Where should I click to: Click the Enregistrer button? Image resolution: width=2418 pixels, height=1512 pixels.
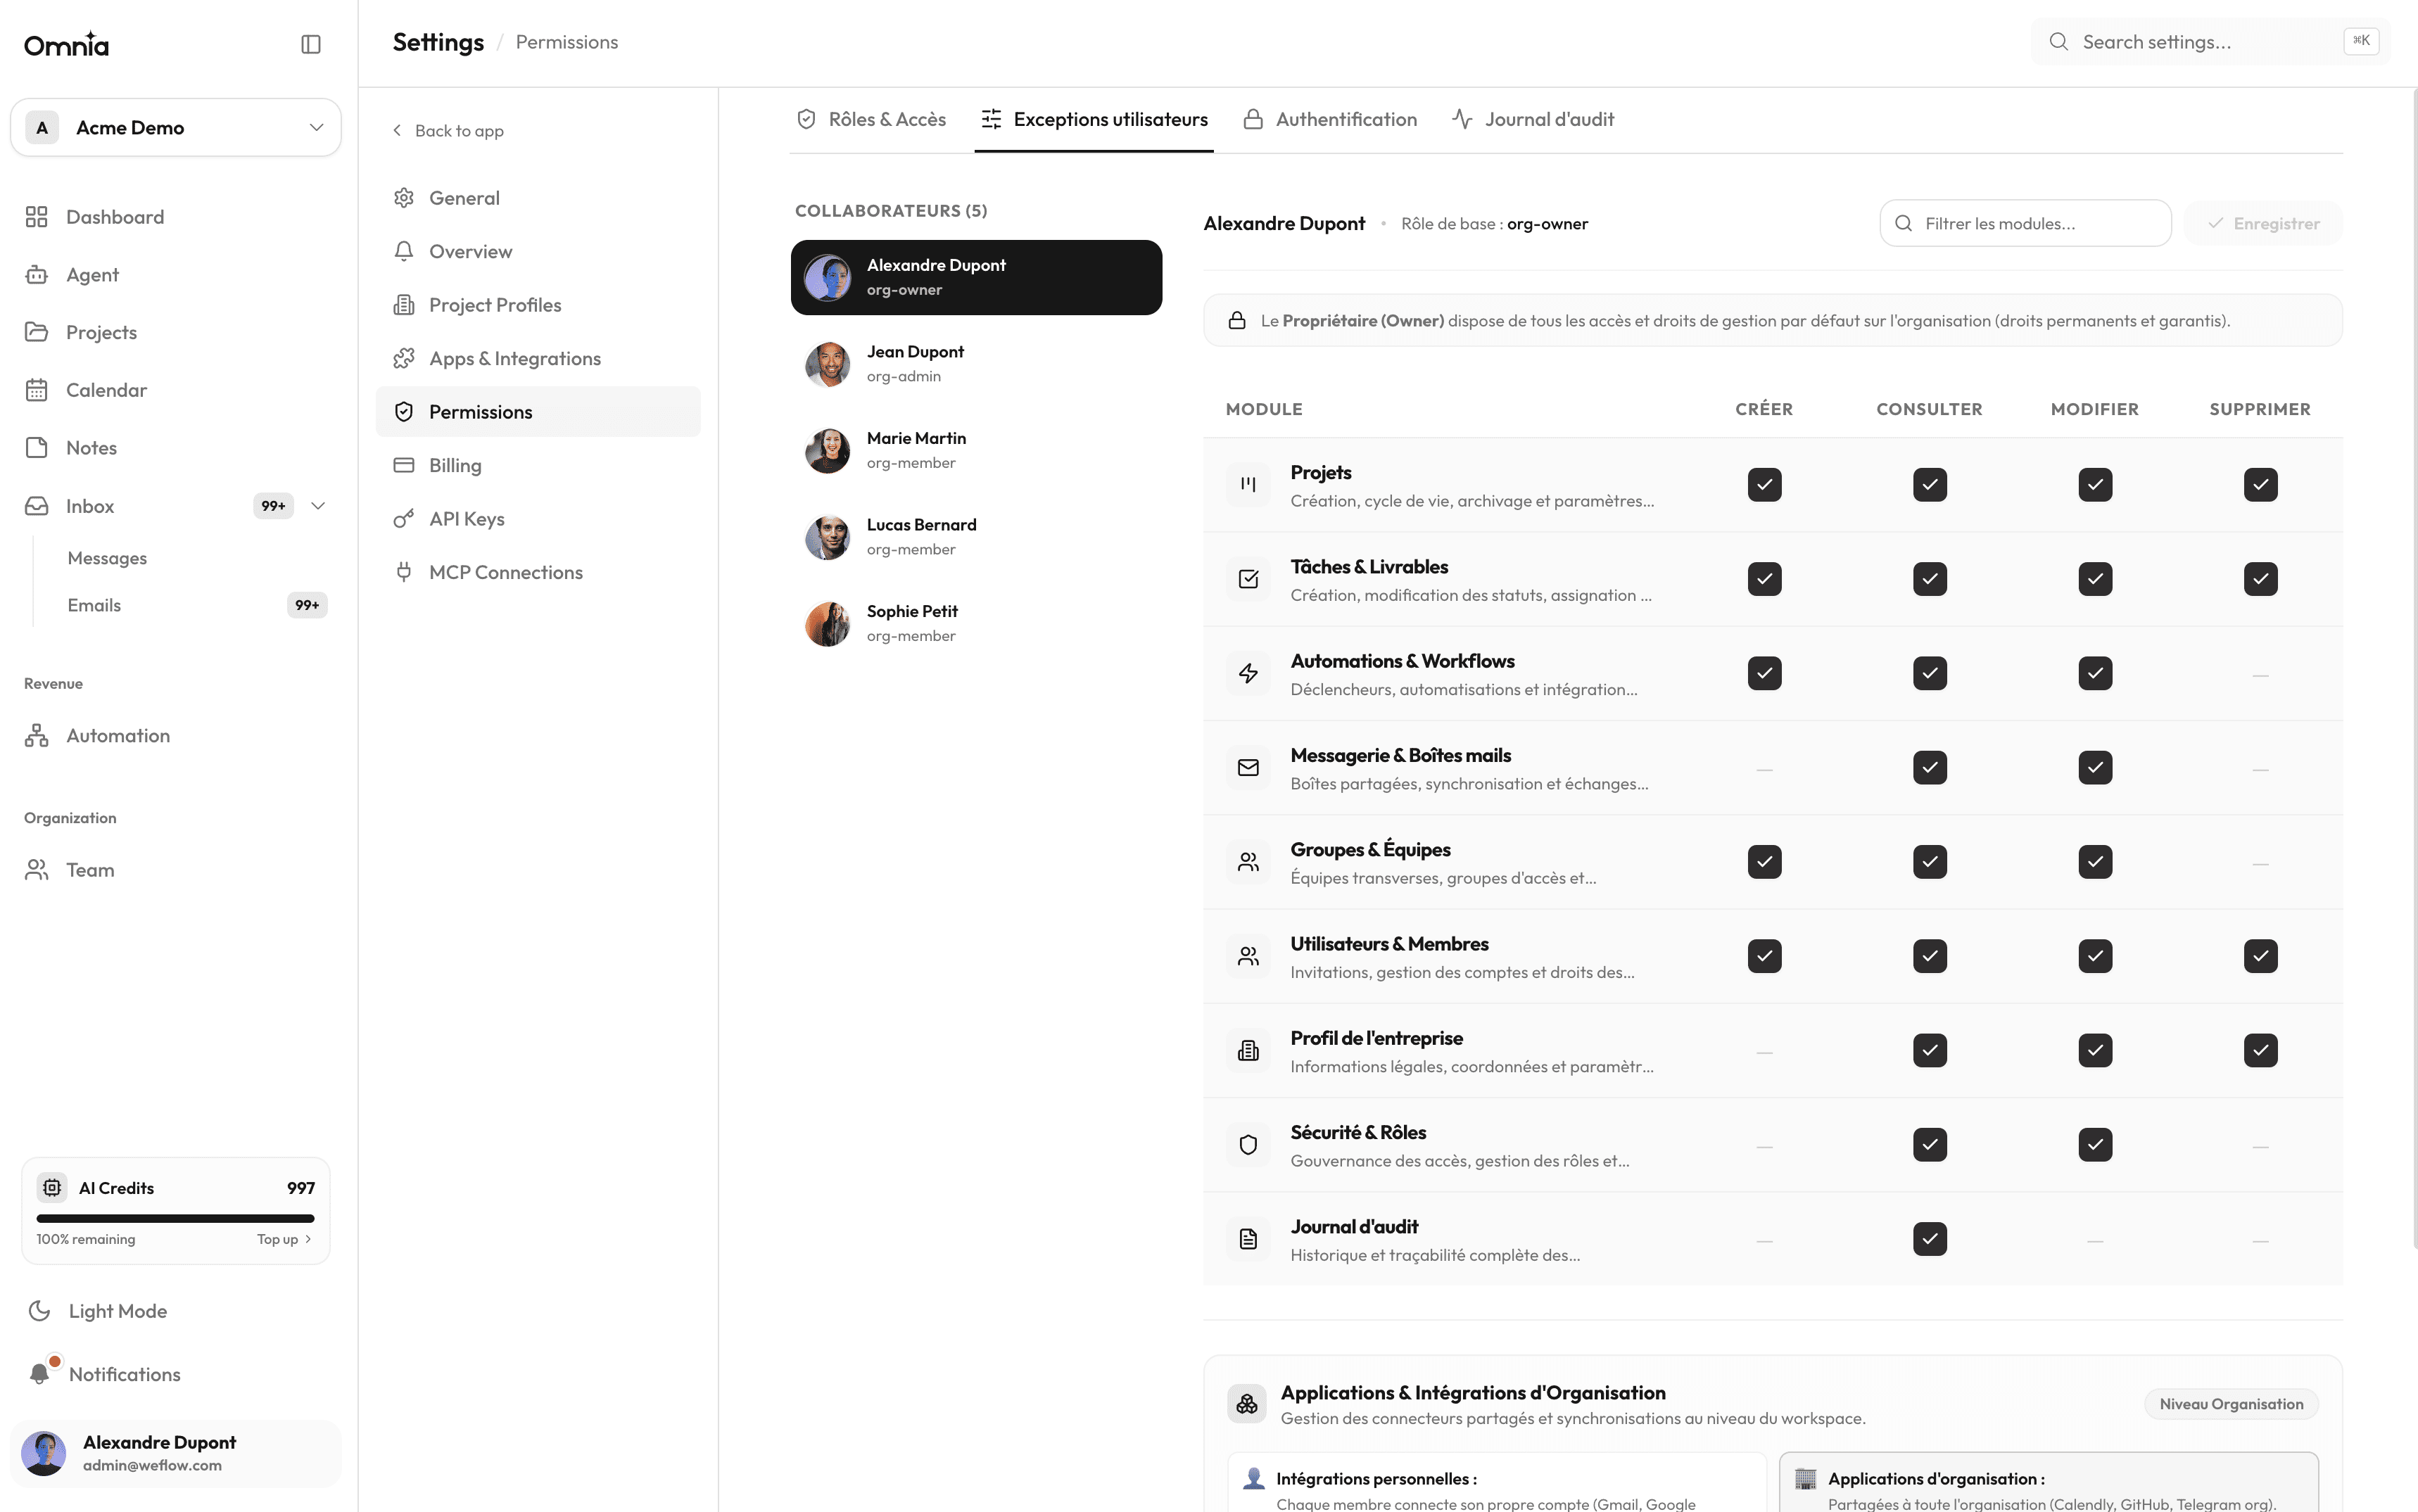tap(2263, 223)
